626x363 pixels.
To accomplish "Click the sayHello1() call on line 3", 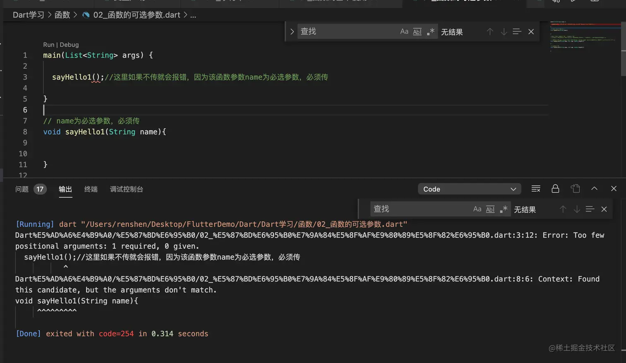I will coord(78,77).
